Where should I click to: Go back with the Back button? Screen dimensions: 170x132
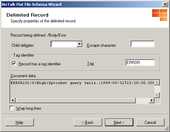click(88, 123)
